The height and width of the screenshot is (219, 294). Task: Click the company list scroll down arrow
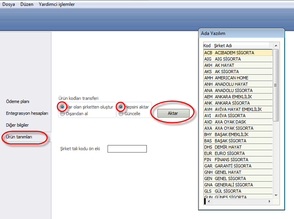(276, 195)
